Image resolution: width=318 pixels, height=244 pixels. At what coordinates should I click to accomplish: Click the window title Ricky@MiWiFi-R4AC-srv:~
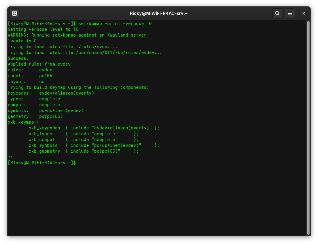click(159, 13)
